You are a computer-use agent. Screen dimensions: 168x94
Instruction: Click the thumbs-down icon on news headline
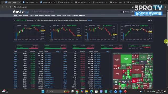coord(151,20)
